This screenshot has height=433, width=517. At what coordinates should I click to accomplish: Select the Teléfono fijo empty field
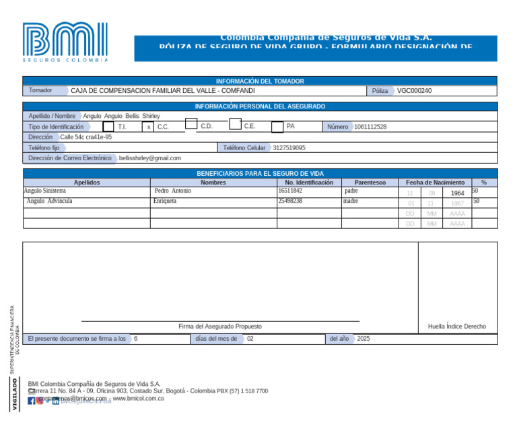click(141, 147)
